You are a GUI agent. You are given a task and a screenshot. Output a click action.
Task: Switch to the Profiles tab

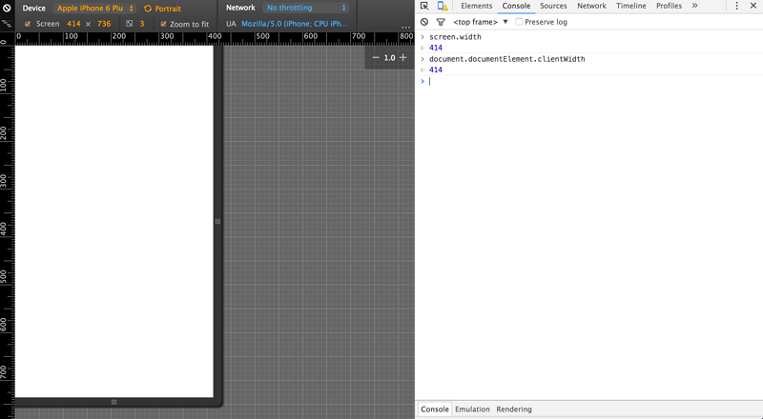[x=670, y=6]
